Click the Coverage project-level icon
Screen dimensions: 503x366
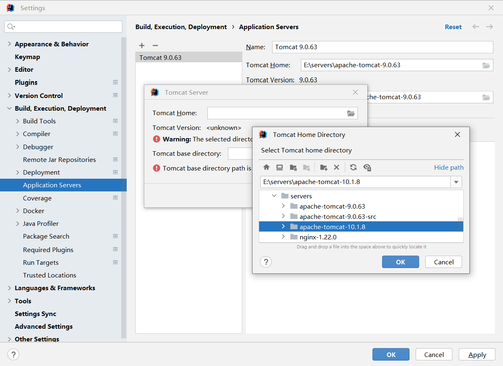(115, 198)
